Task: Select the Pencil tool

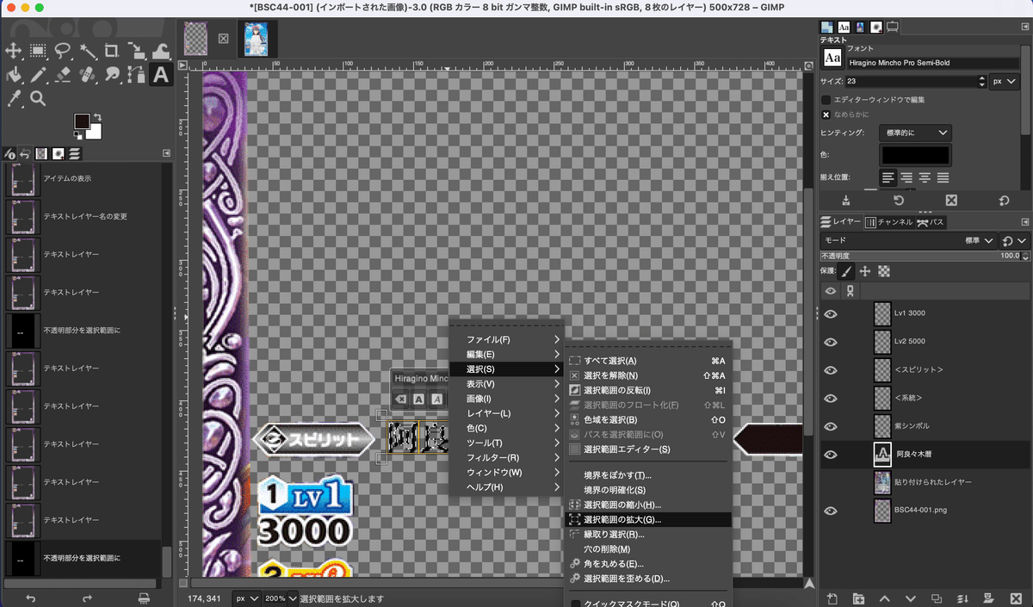Action: coord(38,75)
